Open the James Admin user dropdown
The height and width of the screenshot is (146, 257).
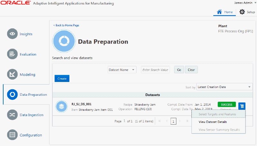(245, 3)
